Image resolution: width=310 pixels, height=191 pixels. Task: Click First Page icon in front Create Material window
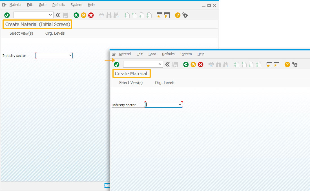pos(237,65)
